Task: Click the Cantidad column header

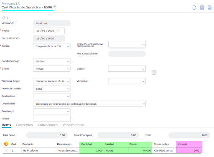Action: (87, 144)
